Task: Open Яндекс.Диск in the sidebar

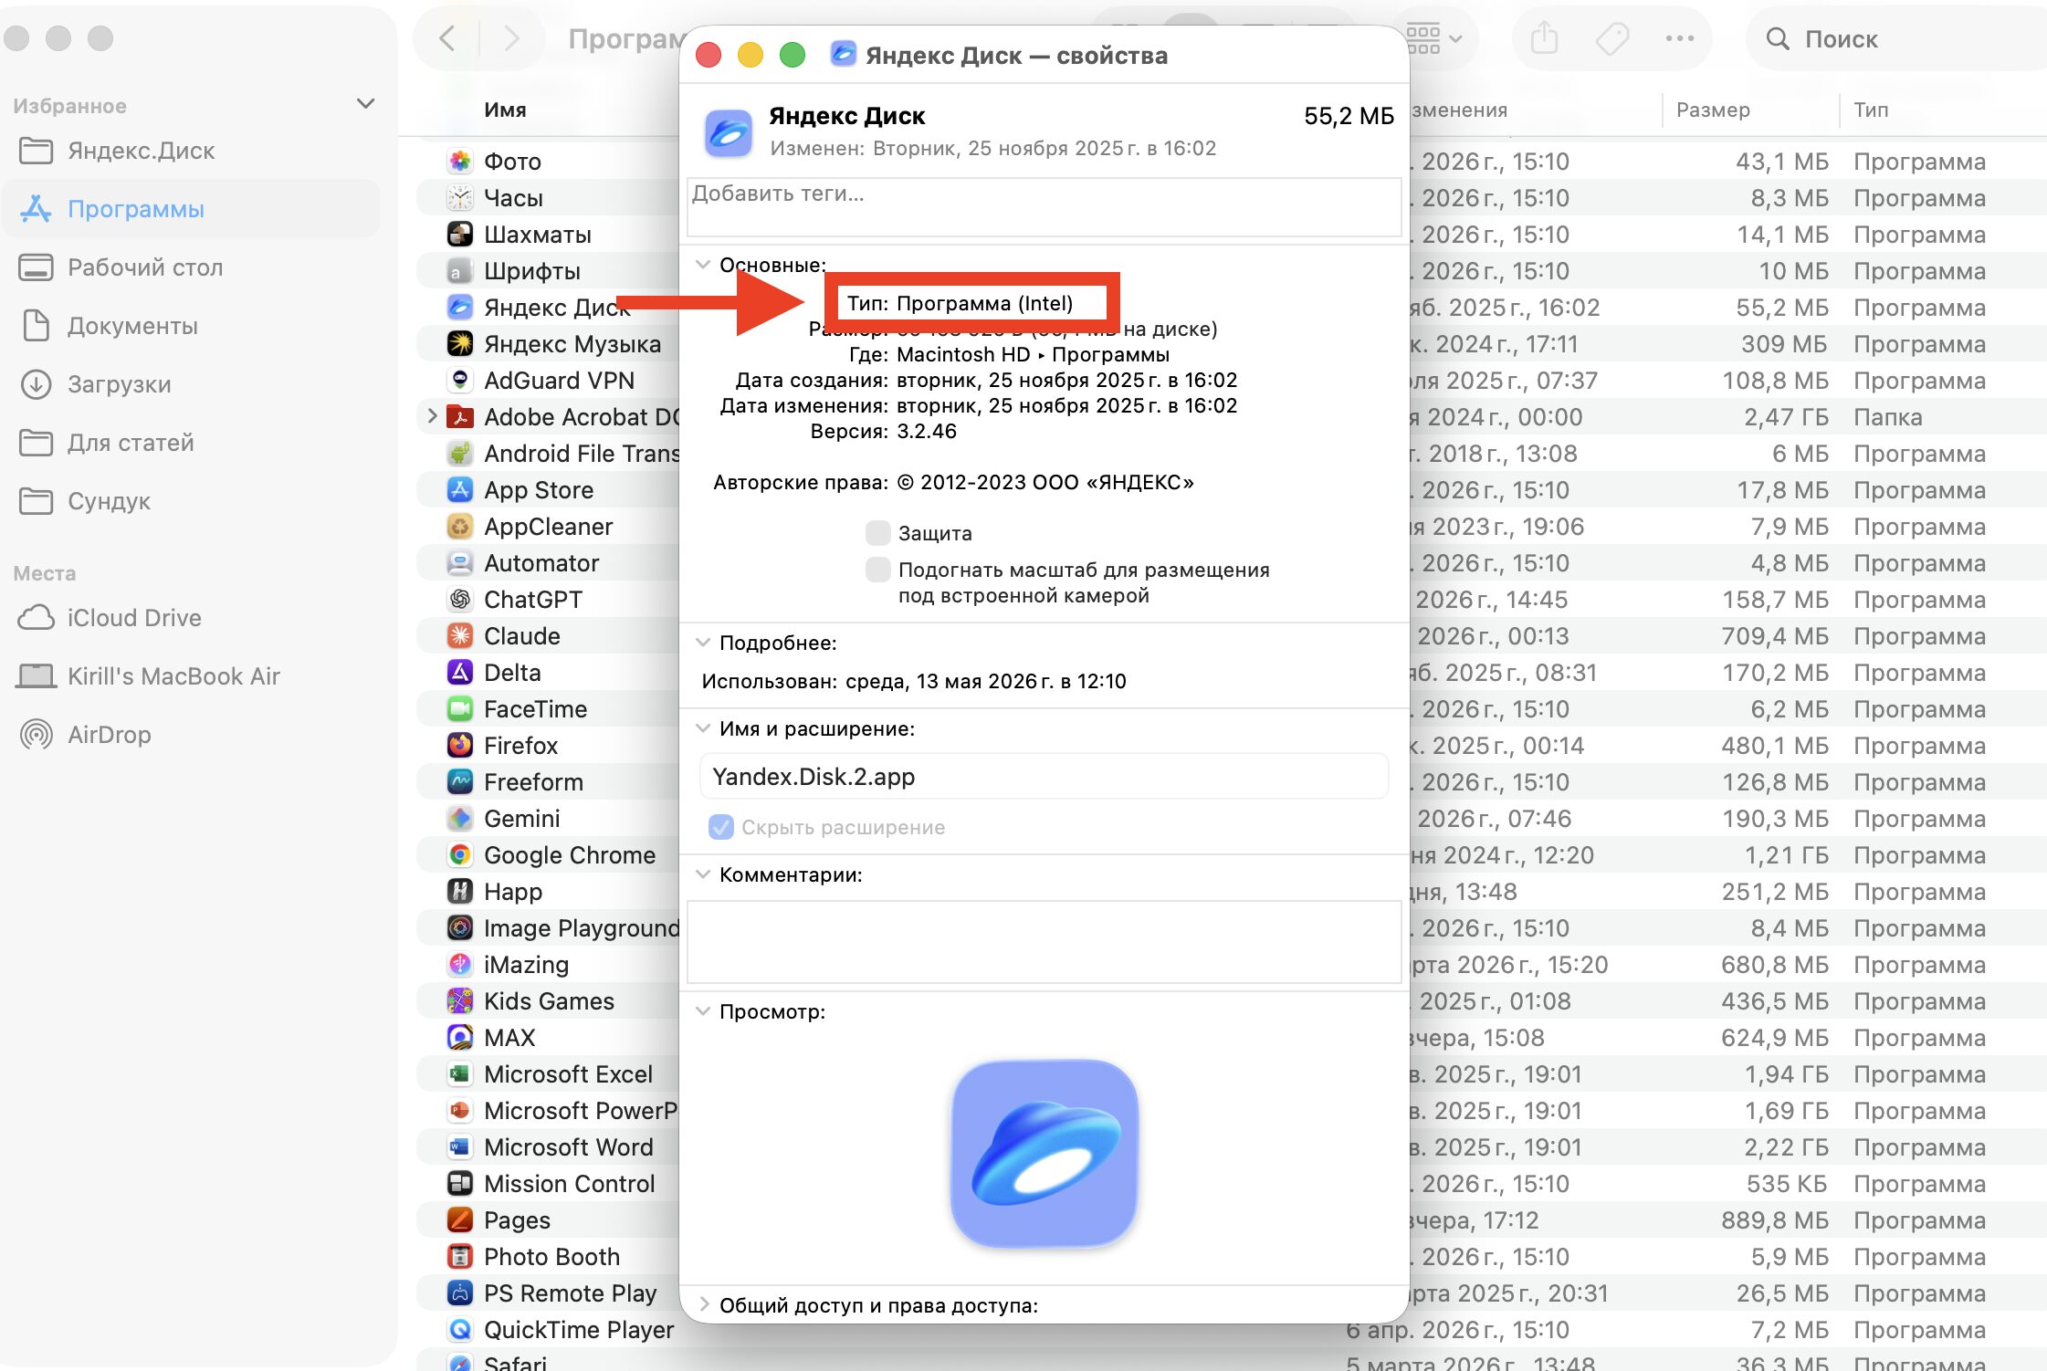Action: point(190,151)
